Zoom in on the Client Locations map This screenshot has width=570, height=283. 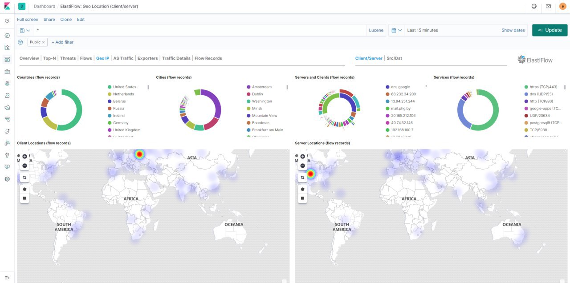[x=24, y=157]
